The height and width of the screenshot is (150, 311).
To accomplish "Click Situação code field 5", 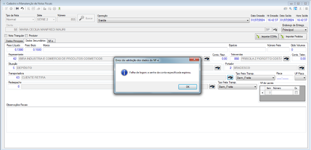I will pos(12,68).
